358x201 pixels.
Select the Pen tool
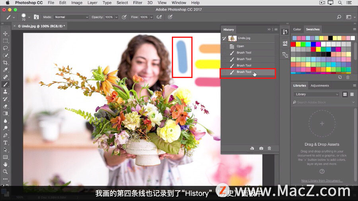pos(5,135)
